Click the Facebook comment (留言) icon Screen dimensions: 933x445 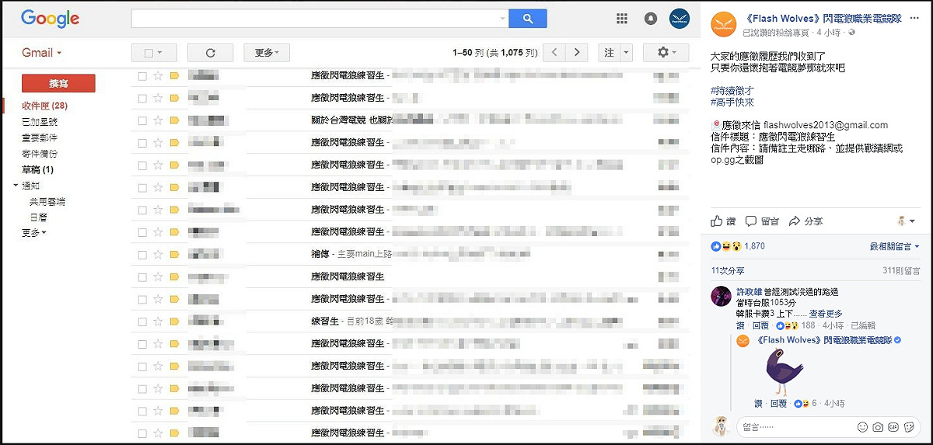point(750,221)
